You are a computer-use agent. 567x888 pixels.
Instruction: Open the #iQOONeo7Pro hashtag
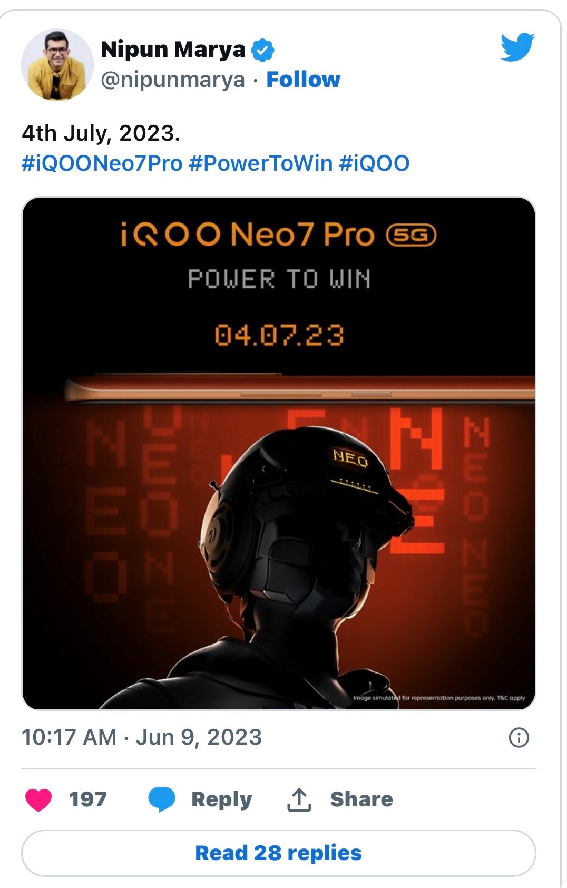click(102, 163)
